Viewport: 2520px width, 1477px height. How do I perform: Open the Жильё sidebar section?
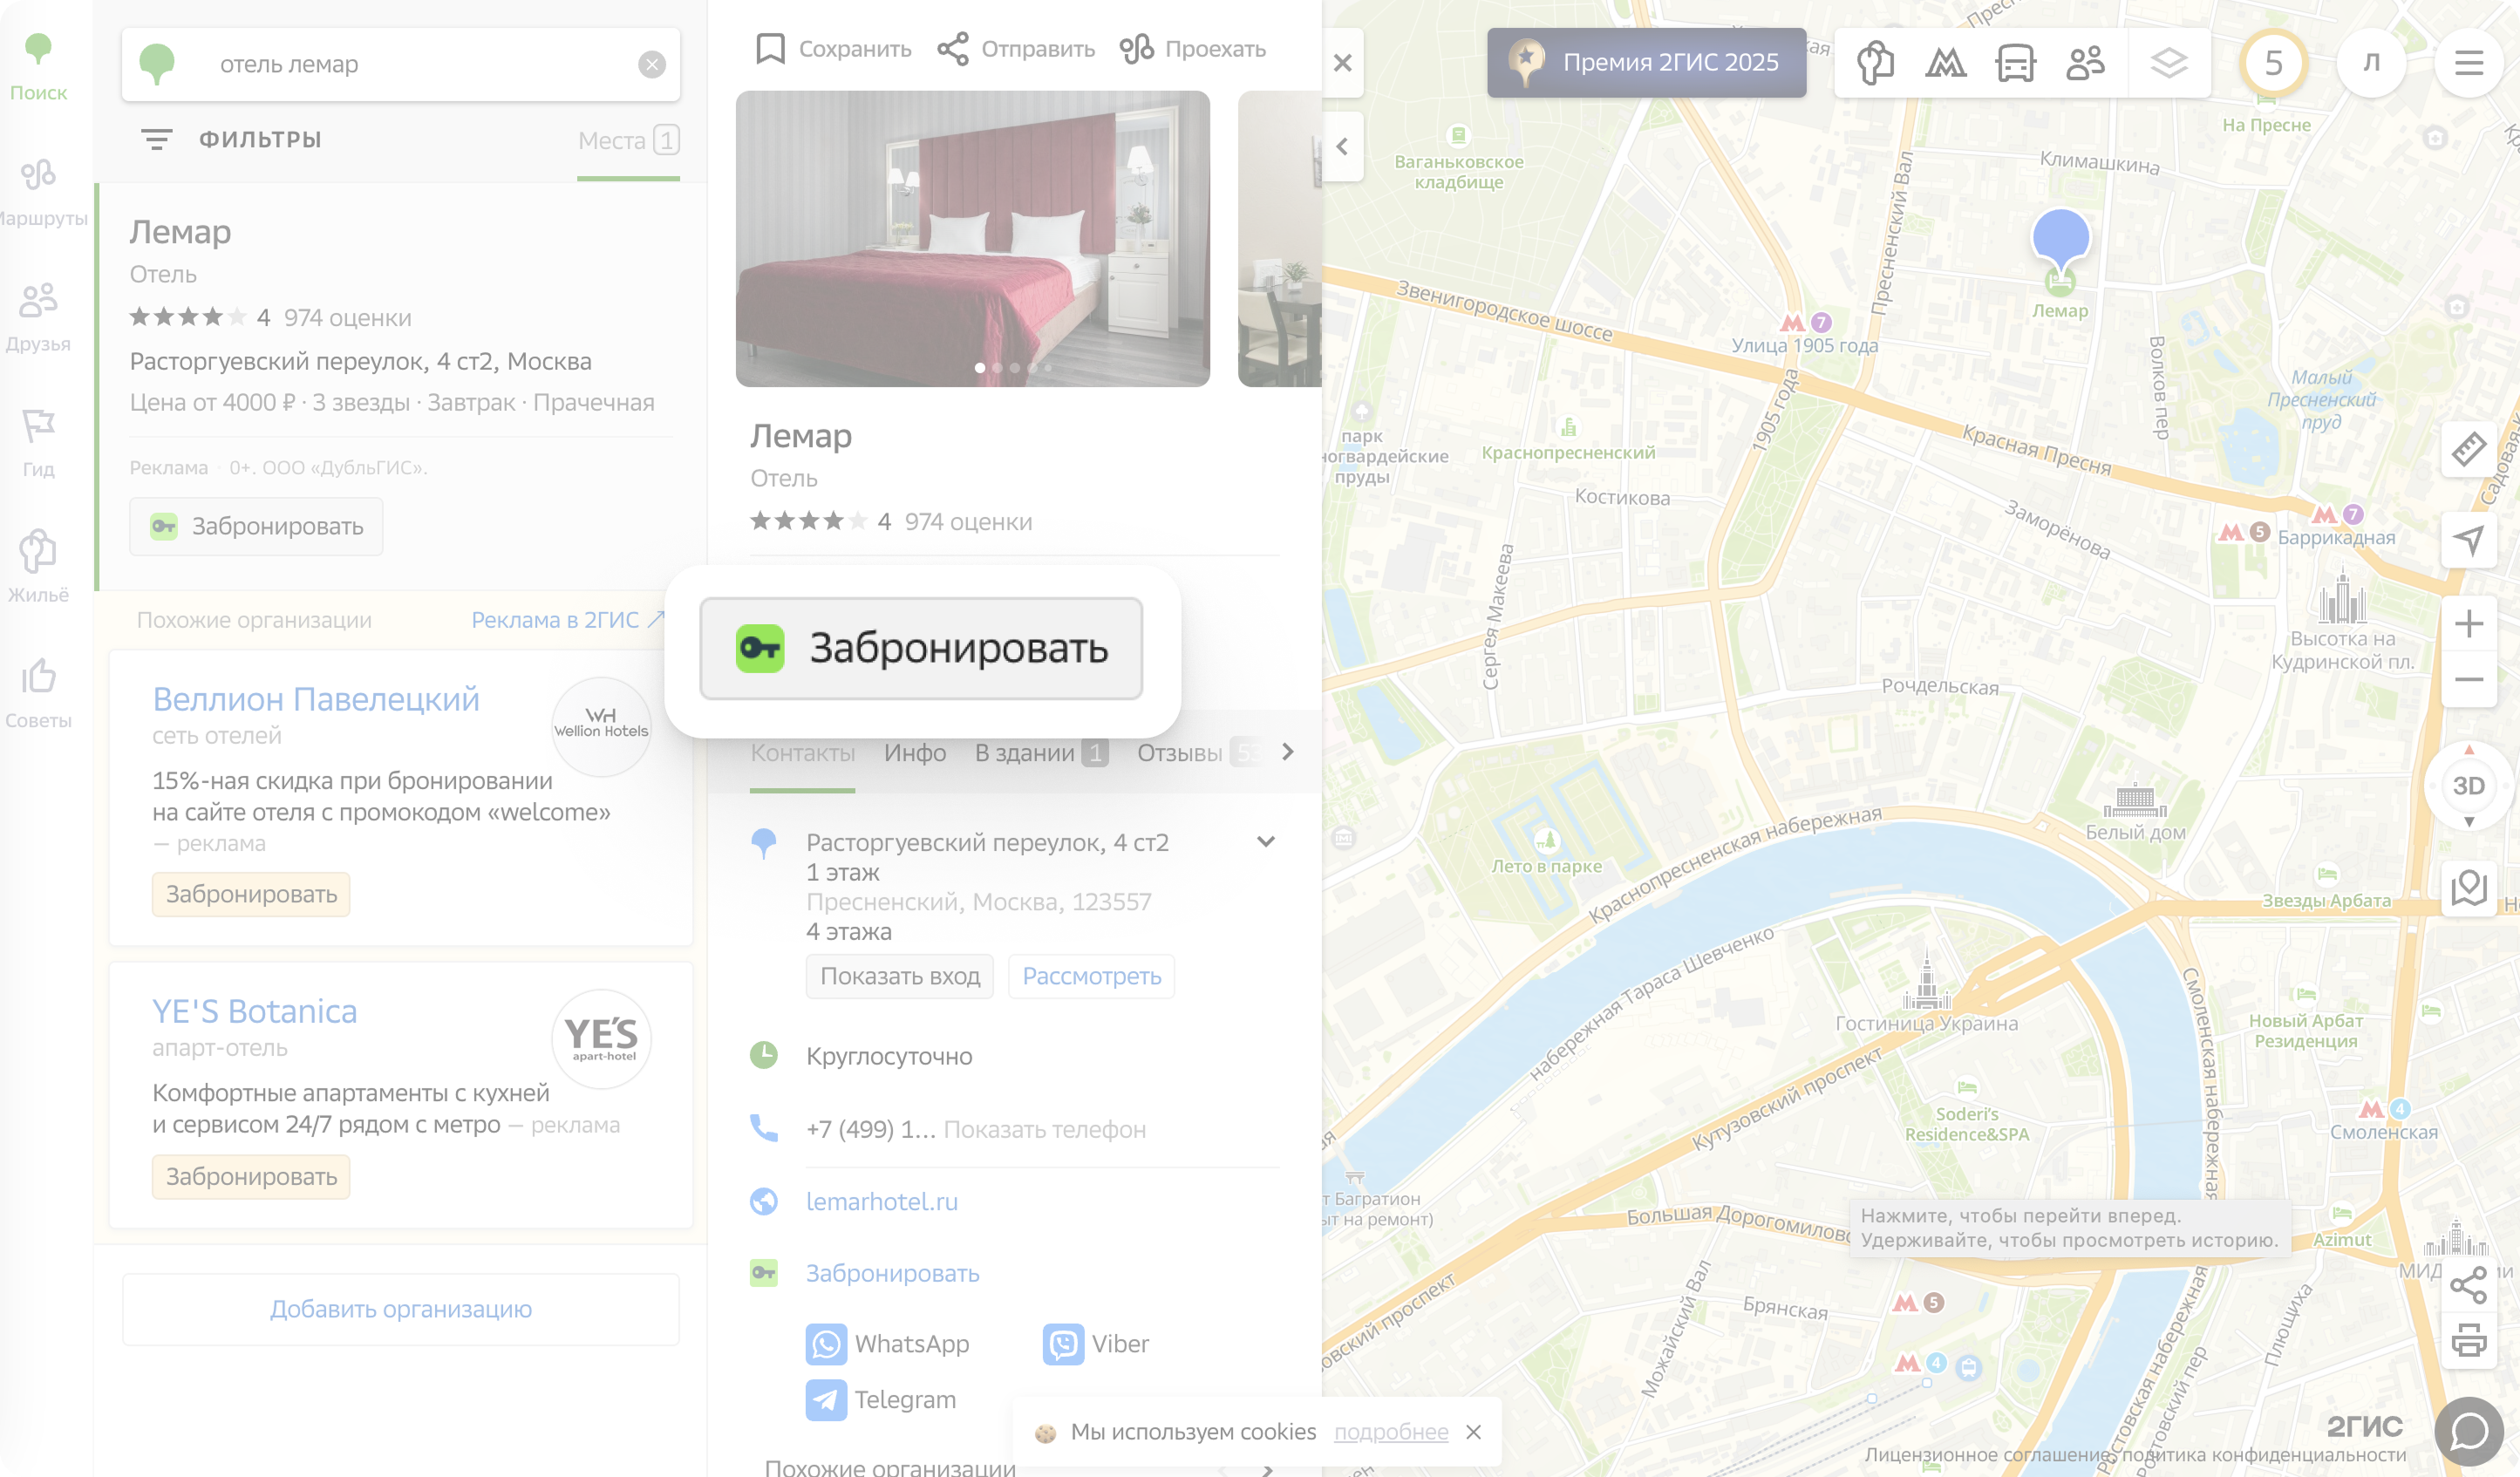[38, 568]
